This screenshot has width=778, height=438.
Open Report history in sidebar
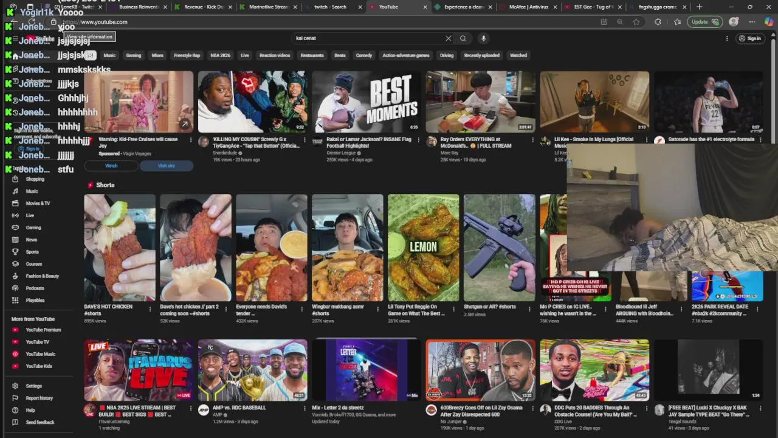39,398
